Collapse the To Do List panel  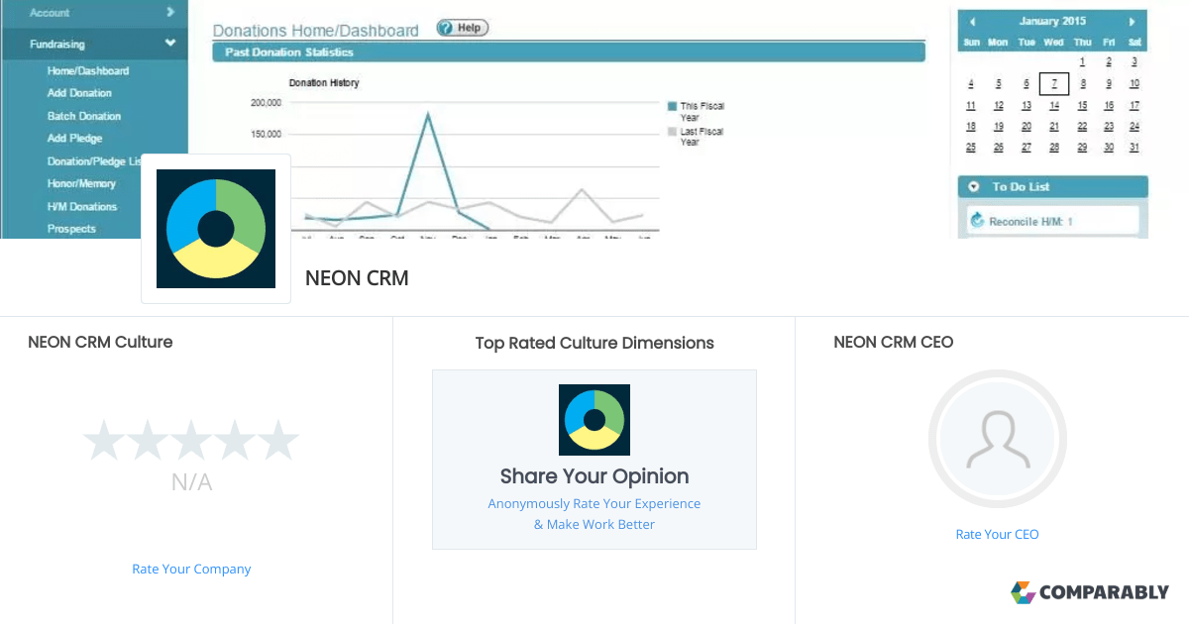[x=974, y=186]
